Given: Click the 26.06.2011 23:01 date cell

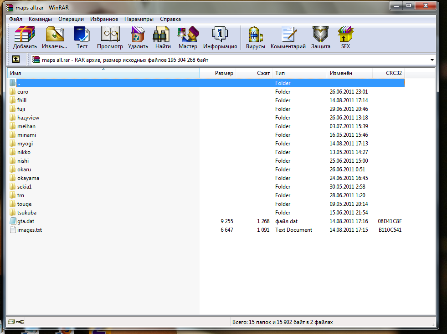Looking at the screenshot, I should pyautogui.click(x=349, y=91).
